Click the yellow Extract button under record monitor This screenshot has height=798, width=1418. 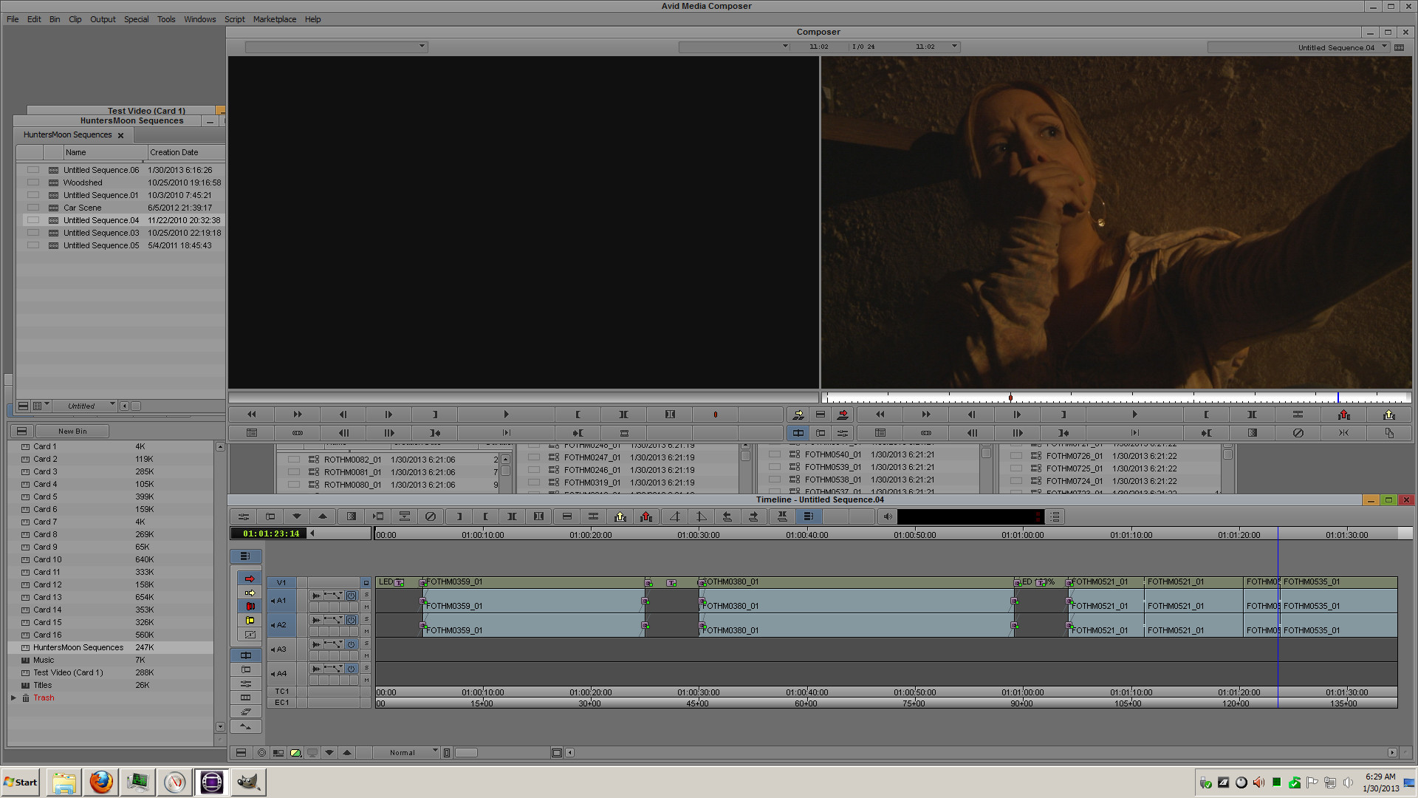[x=1388, y=415]
